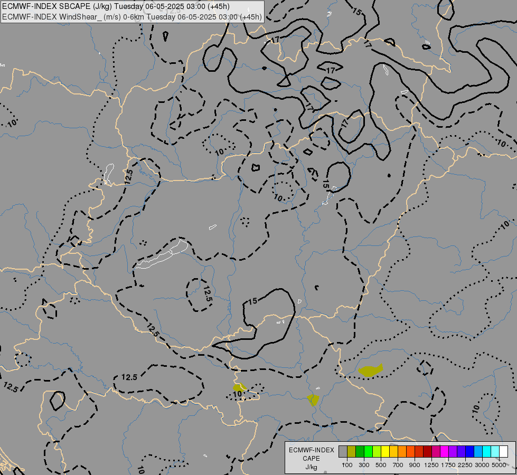Select the dark maroon red legend swatch
This screenshot has width=517, height=475.
coord(428,451)
